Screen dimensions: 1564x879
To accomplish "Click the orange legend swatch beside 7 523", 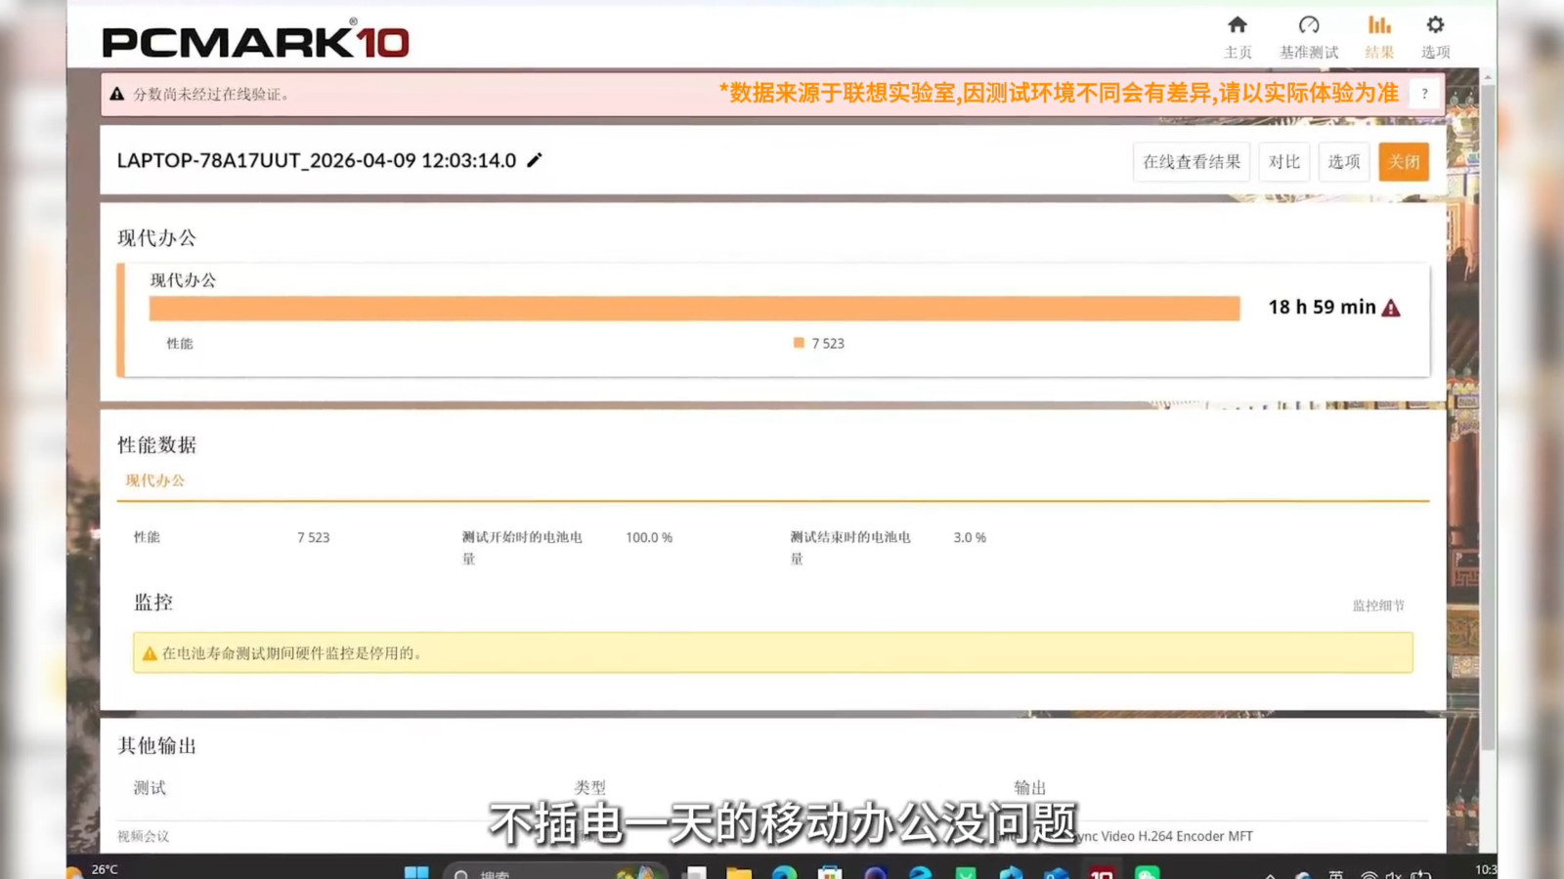I will [x=799, y=343].
